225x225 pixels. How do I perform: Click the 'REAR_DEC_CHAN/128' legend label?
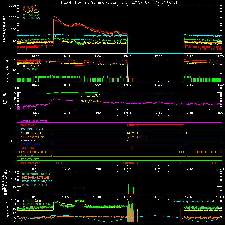(37, 181)
